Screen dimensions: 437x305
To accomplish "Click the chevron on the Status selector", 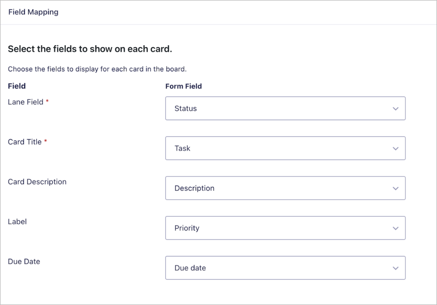I will (x=395, y=108).
